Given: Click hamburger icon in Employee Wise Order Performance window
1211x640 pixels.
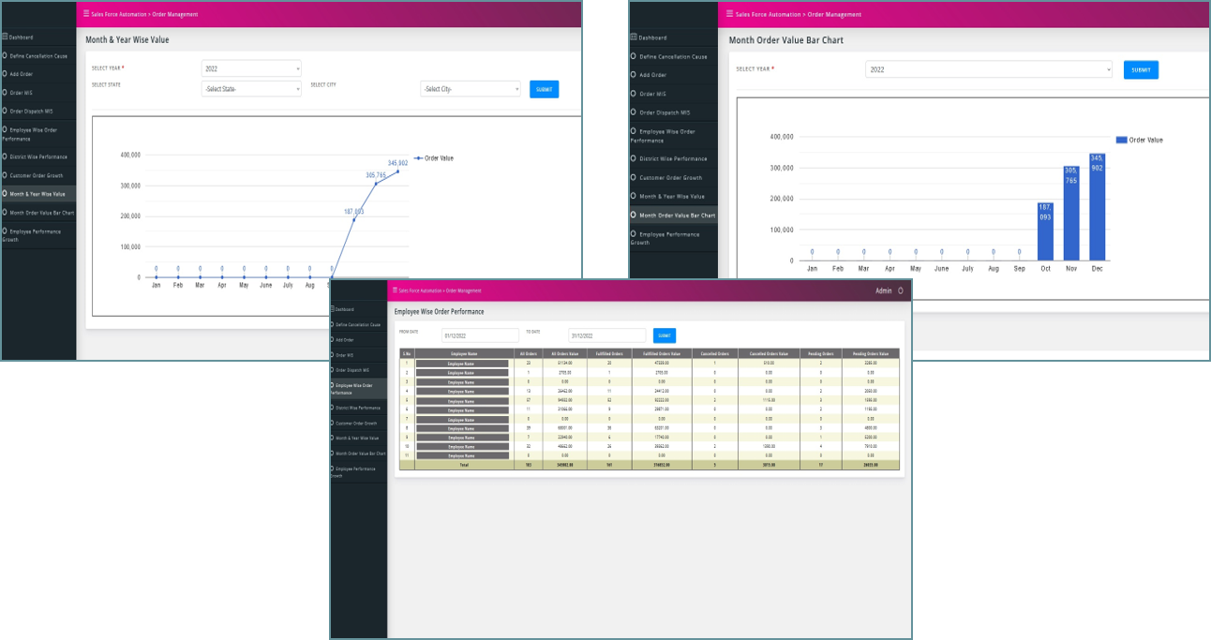Looking at the screenshot, I should tap(396, 290).
